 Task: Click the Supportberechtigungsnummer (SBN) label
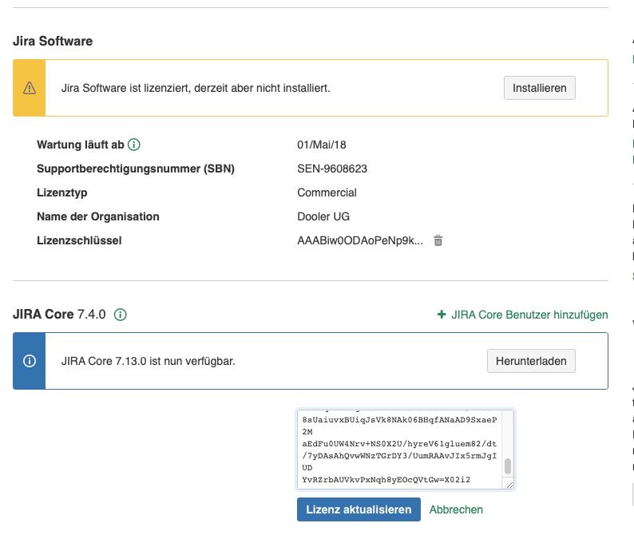click(x=136, y=168)
